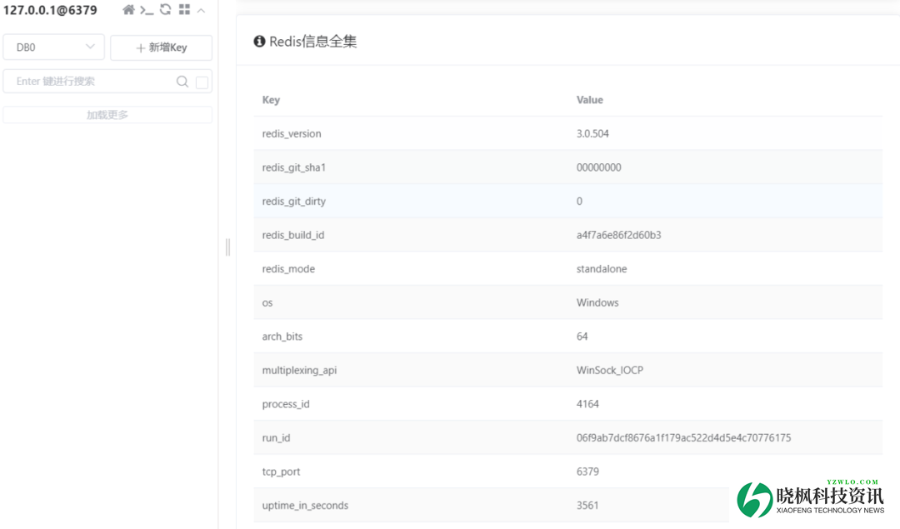Click the sidebar splitter handle
The height and width of the screenshot is (529, 900).
tap(227, 247)
